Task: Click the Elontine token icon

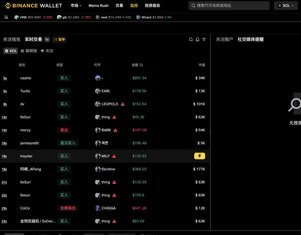Action: coord(98,169)
